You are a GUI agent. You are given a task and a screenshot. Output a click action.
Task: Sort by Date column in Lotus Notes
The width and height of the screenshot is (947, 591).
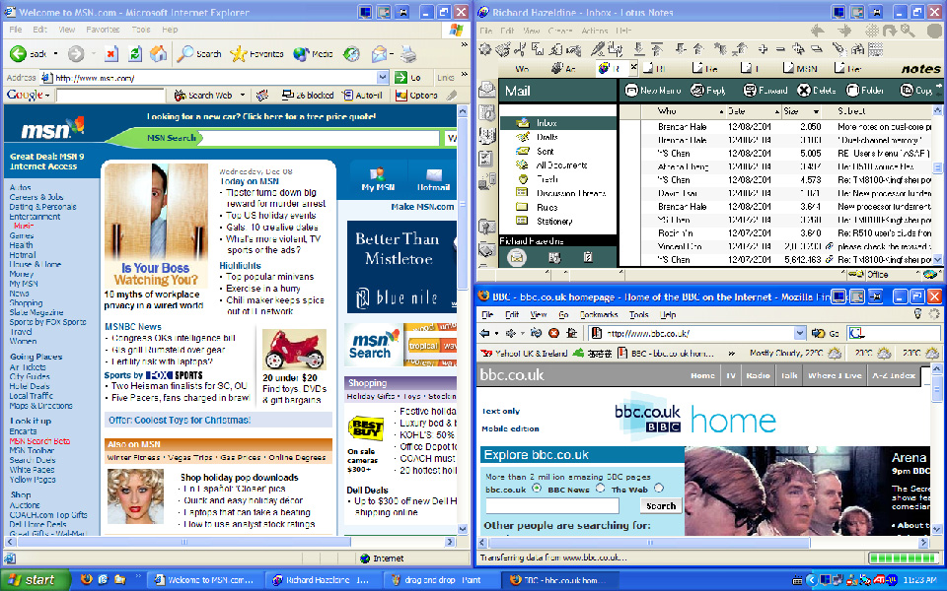753,111
